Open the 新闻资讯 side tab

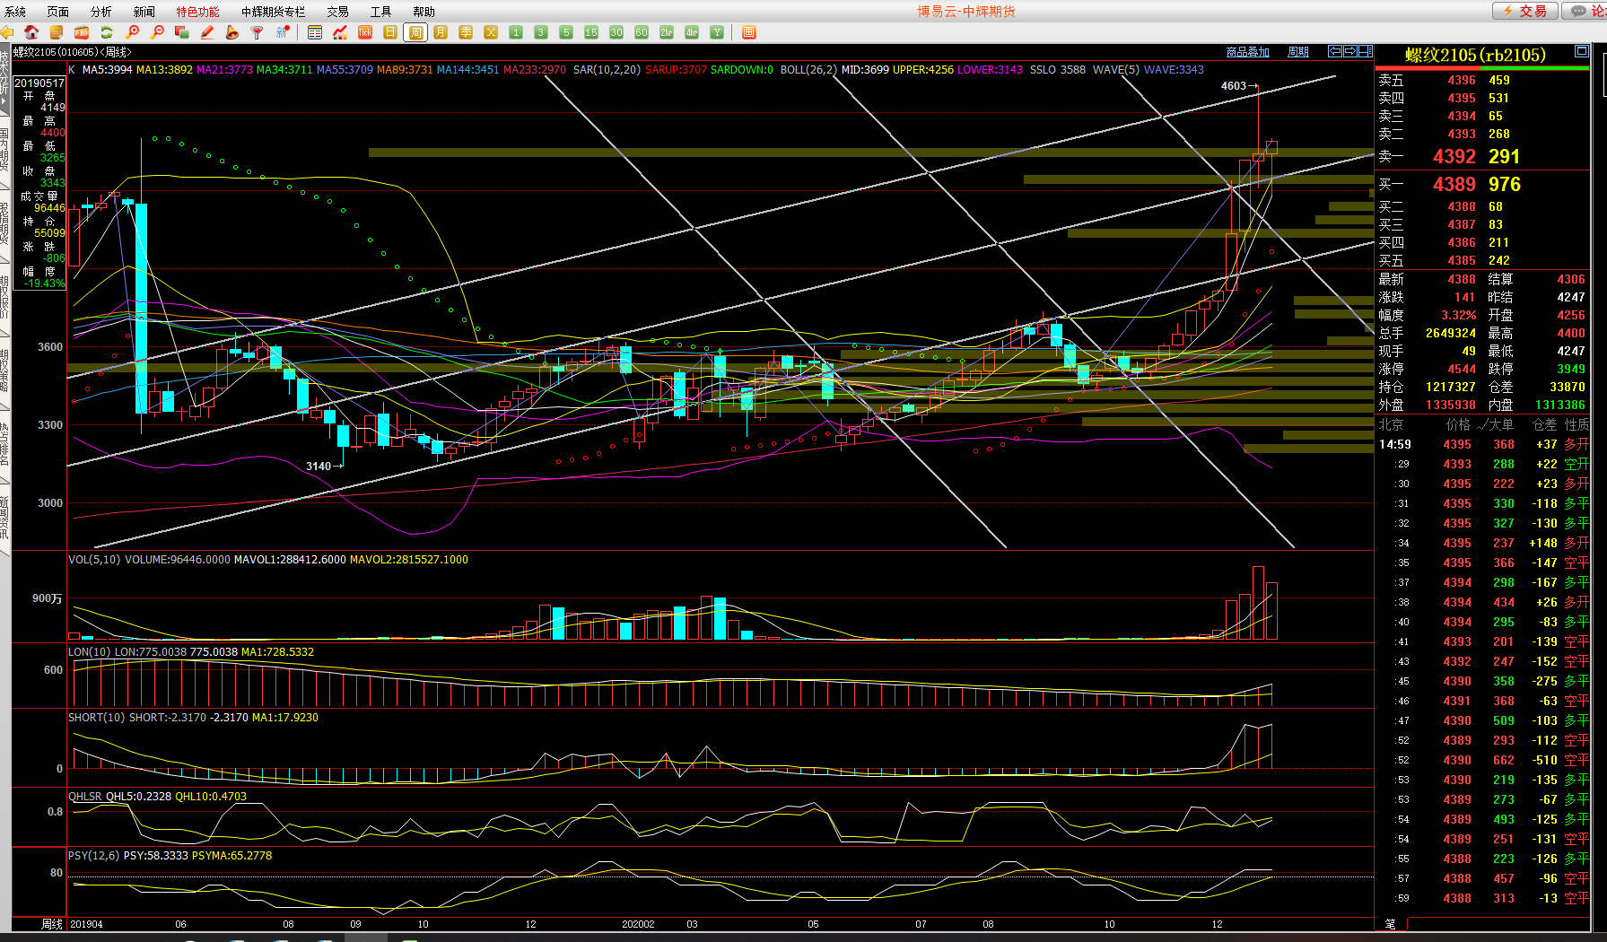coord(5,517)
